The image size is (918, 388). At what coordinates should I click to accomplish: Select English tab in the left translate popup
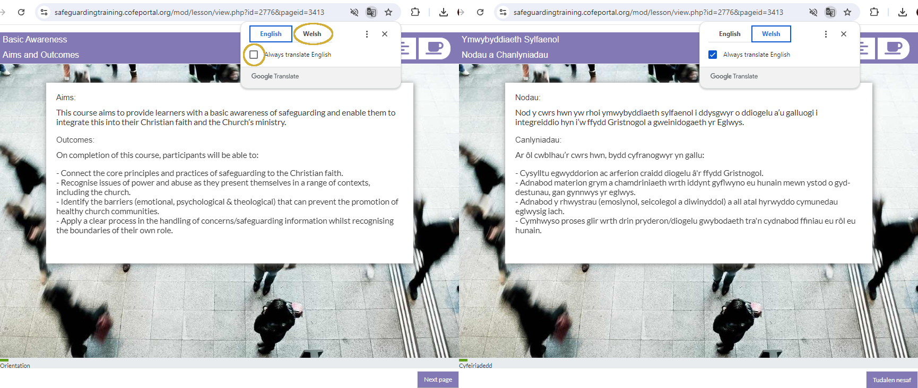tap(271, 34)
